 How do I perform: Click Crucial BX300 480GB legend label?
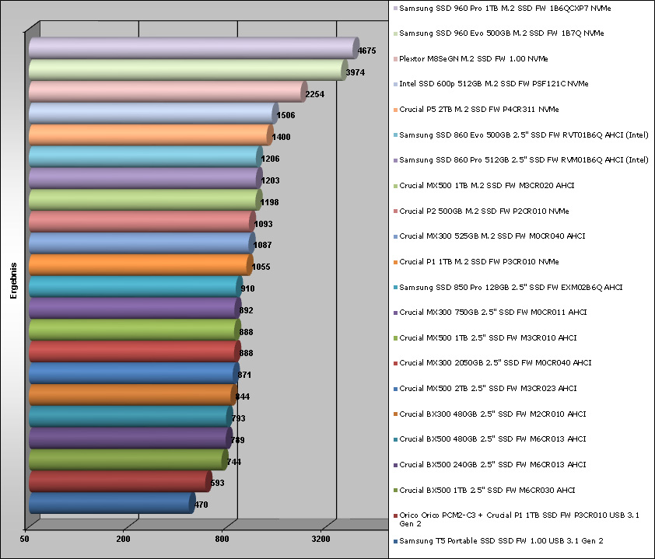coord(492,414)
